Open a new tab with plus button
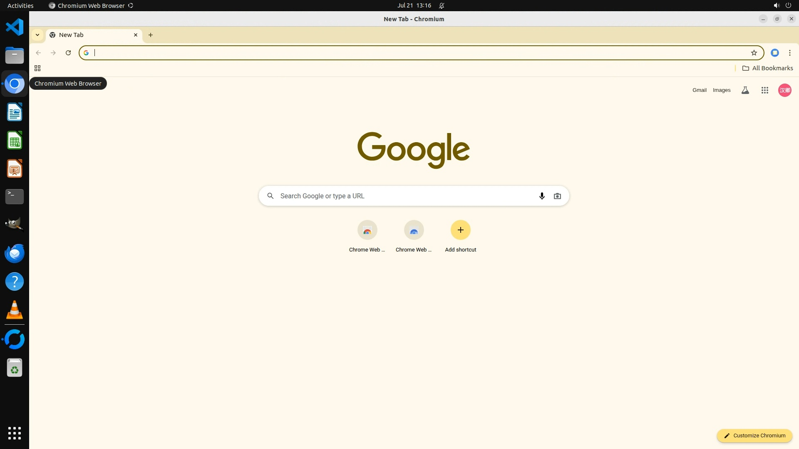This screenshot has height=449, width=799. (151, 35)
